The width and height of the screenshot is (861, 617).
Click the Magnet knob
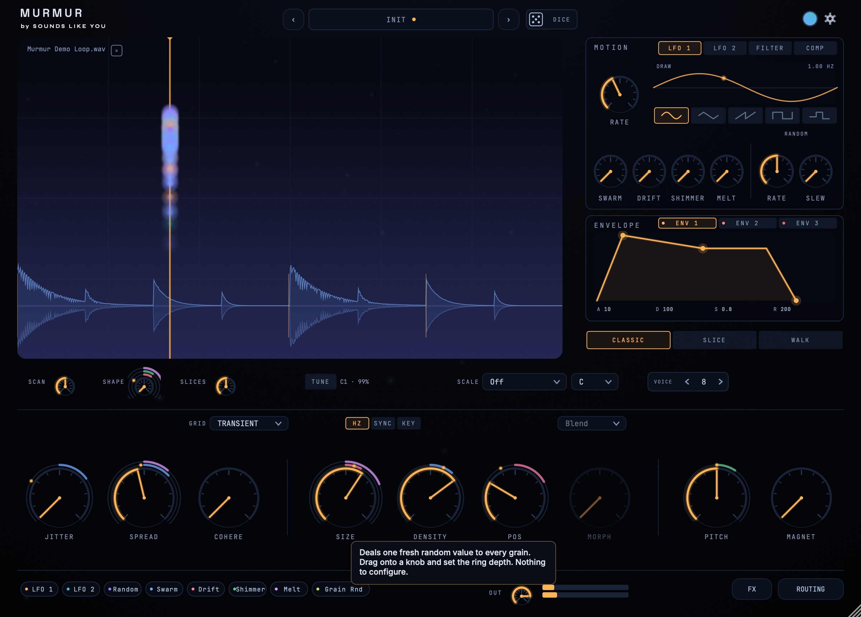coord(801,498)
